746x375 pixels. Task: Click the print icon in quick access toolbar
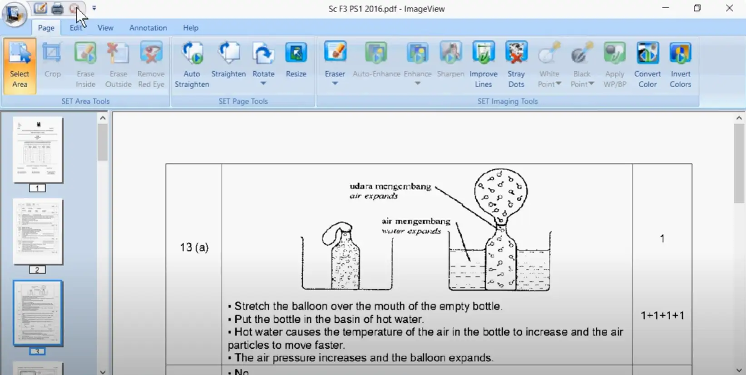[57, 9]
